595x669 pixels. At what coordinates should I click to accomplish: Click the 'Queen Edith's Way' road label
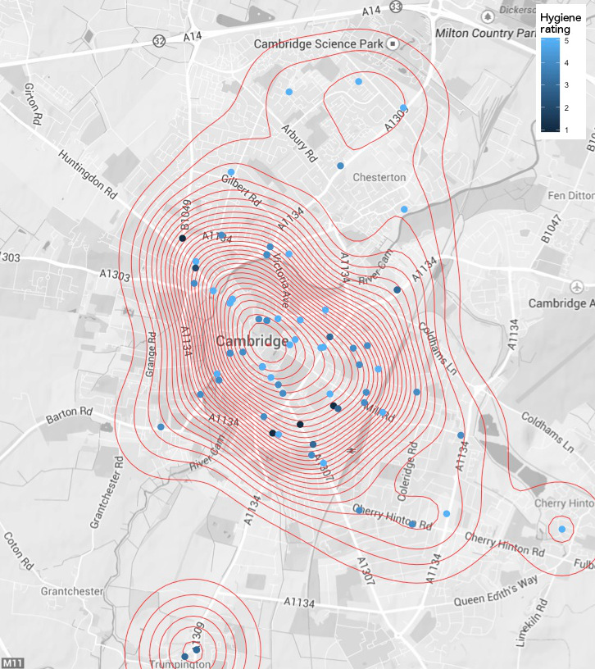point(496,590)
